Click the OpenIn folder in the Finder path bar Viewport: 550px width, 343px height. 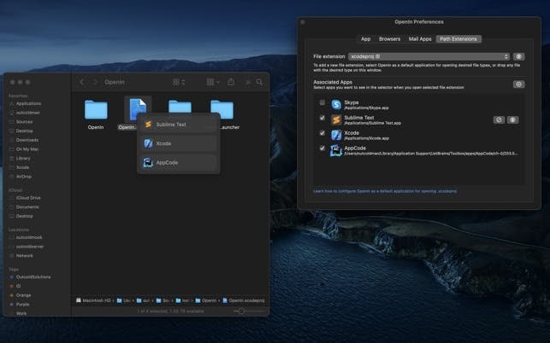point(206,300)
